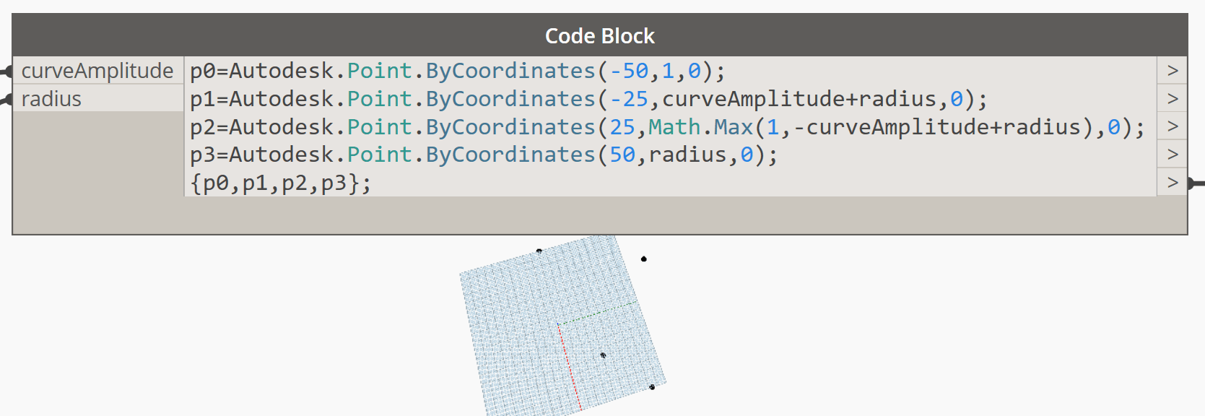Select the radius input port
Image resolution: width=1205 pixels, height=416 pixels.
click(x=98, y=98)
